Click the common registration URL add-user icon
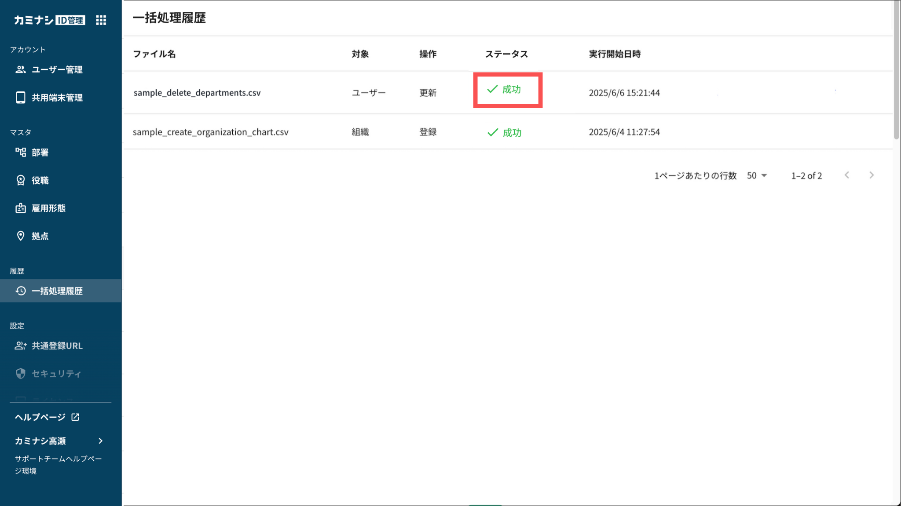Viewport: 901px width, 506px height. pyautogui.click(x=21, y=346)
